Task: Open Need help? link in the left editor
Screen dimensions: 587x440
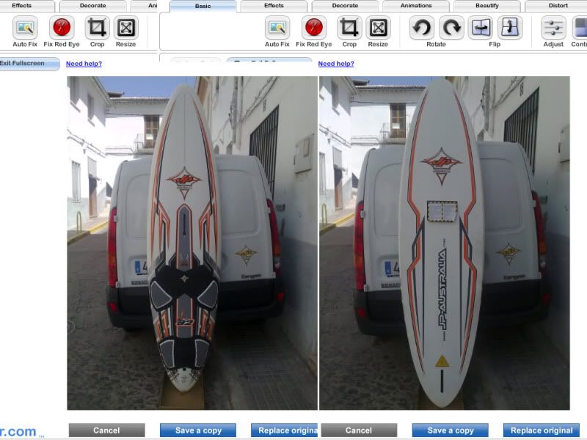Action: 84,64
